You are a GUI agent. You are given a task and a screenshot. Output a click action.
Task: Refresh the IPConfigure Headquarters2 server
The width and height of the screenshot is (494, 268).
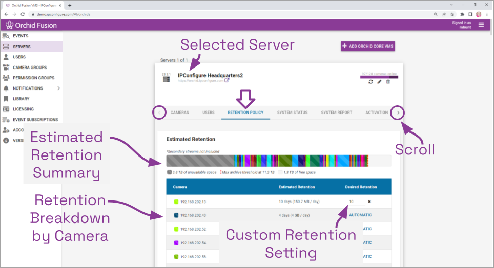click(370, 82)
